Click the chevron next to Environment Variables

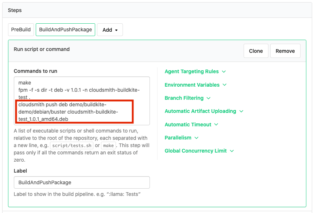click(225, 85)
